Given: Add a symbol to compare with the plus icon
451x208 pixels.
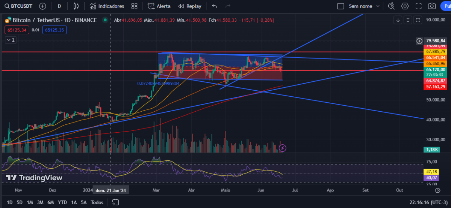Looking at the screenshot, I should click(x=42, y=6).
